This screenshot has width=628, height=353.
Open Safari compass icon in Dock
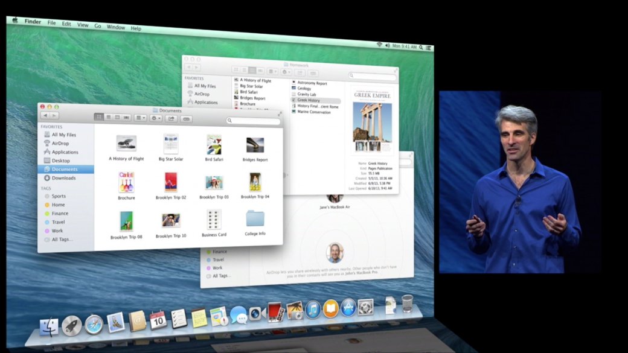coord(94,324)
